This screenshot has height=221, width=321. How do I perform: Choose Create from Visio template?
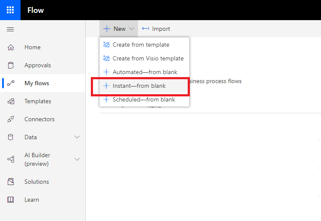click(x=144, y=58)
